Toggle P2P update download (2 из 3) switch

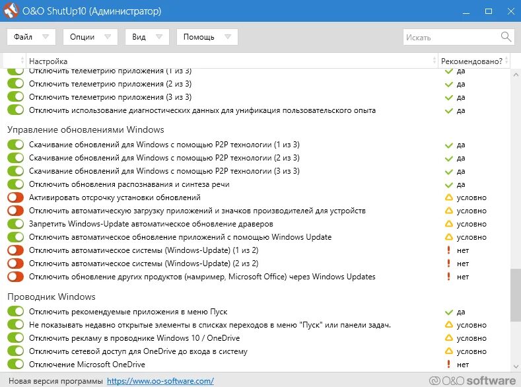pyautogui.click(x=15, y=158)
